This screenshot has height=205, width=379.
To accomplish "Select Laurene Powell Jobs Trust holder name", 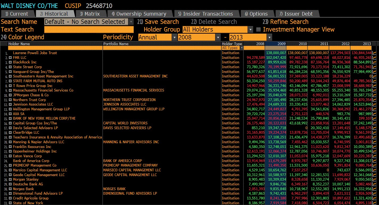I will (x=35, y=53).
